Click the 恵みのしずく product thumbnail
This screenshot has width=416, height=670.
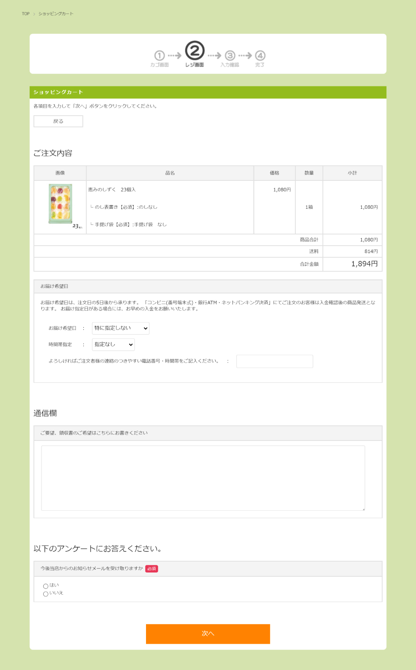[61, 204]
